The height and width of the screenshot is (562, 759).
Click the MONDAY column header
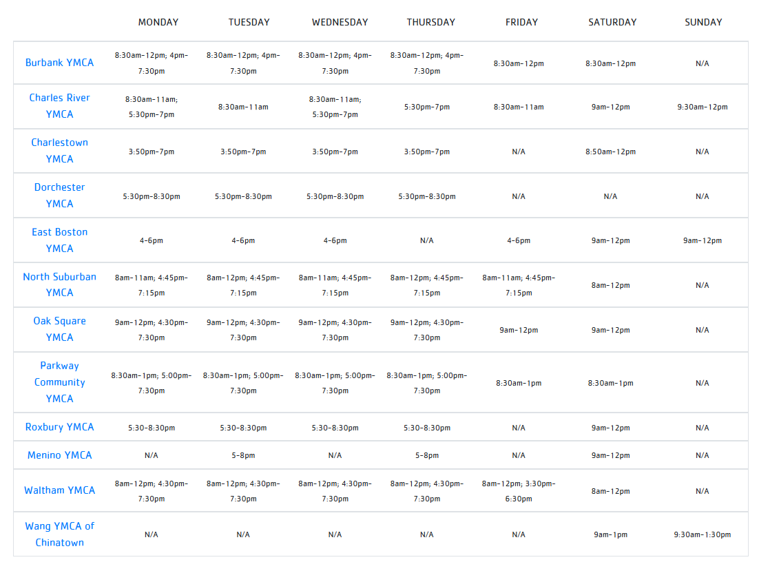click(158, 22)
